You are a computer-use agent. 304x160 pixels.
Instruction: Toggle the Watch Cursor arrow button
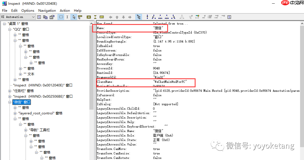(x=74, y=17)
